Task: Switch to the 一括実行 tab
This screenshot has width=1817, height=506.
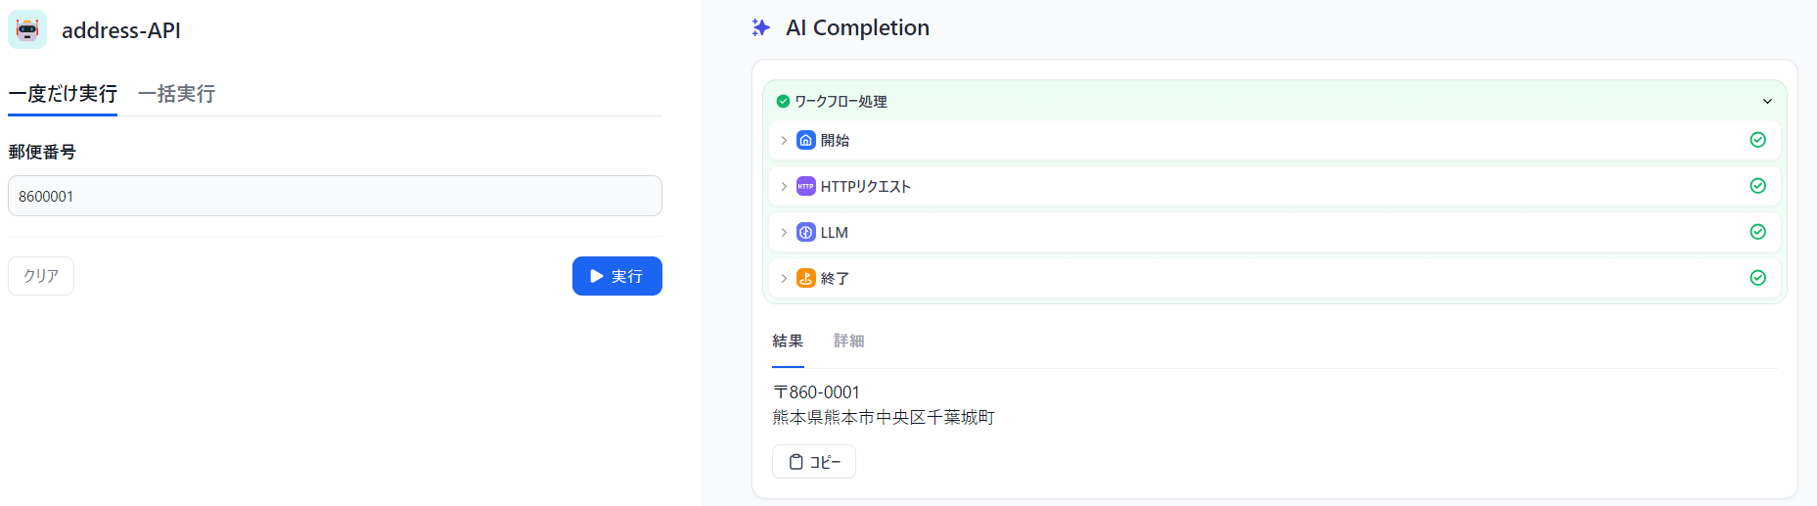Action: 176,93
